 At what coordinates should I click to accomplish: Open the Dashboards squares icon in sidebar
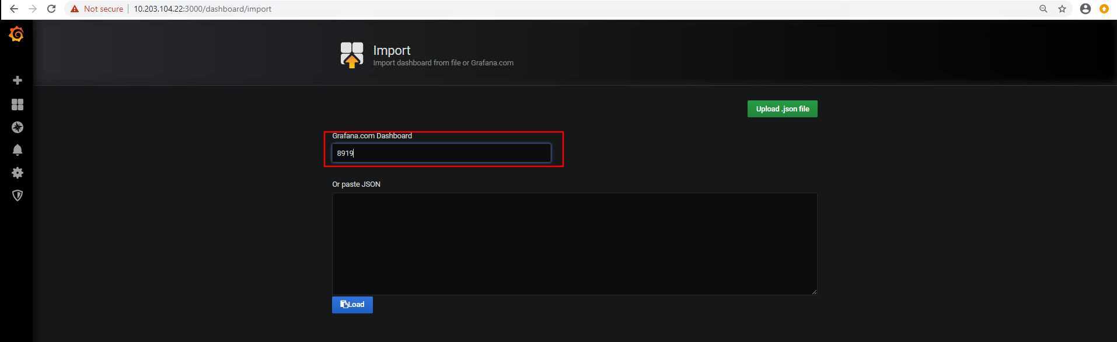[x=18, y=104]
